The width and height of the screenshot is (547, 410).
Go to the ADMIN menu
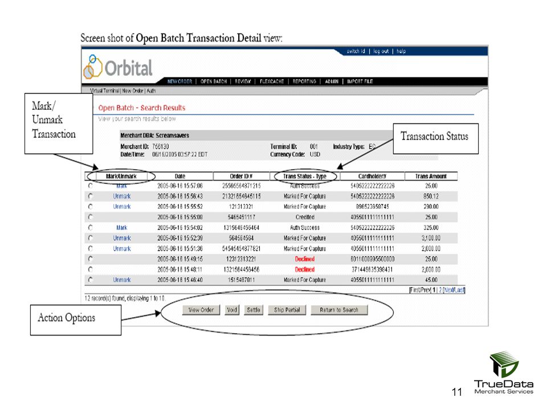click(x=332, y=81)
